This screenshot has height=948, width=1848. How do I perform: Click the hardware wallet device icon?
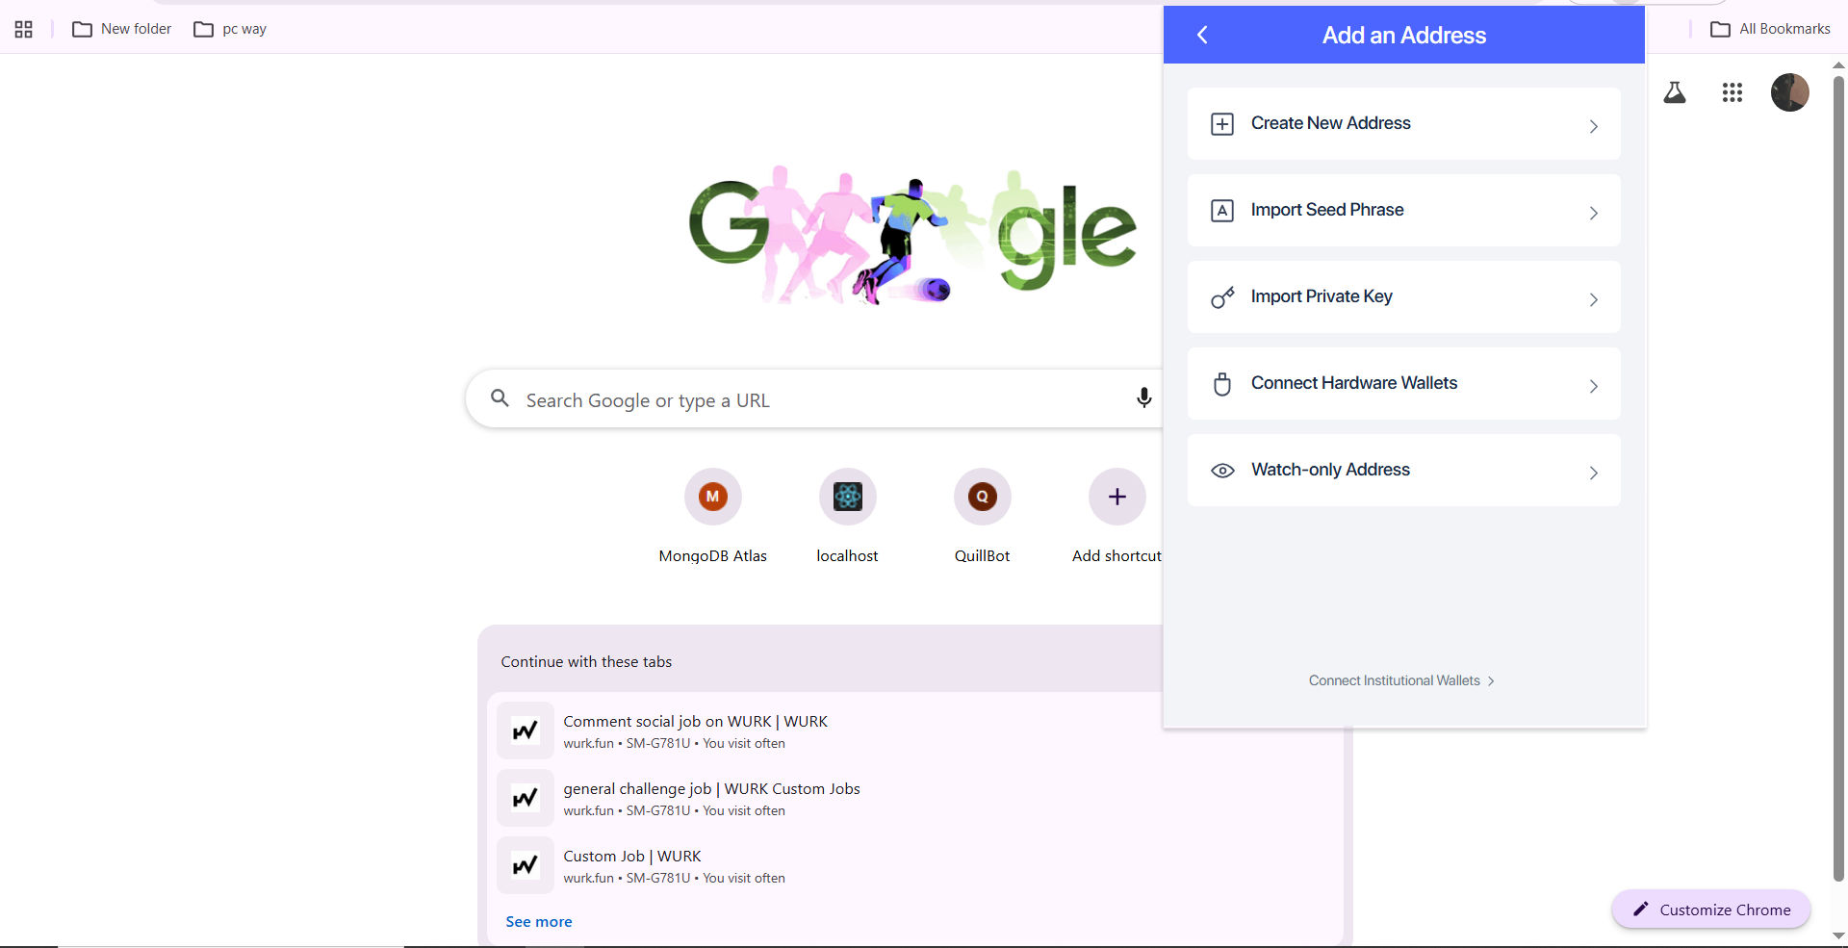point(1222,384)
